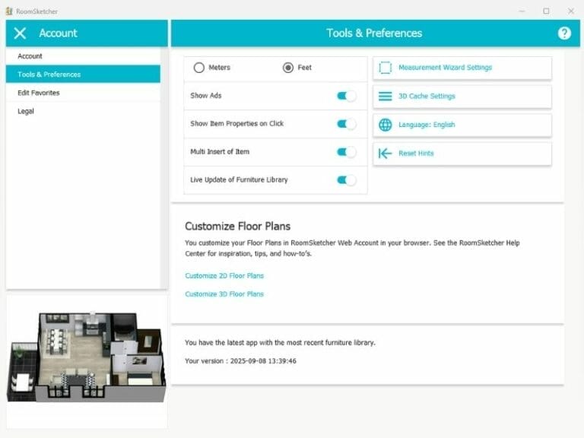Click the Language globe icon

(385, 125)
